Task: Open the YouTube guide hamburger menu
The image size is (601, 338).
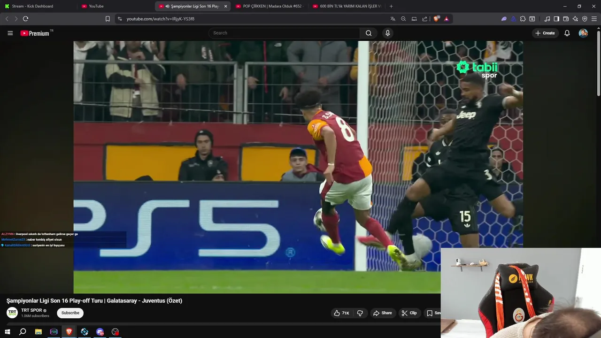Action: [10, 33]
